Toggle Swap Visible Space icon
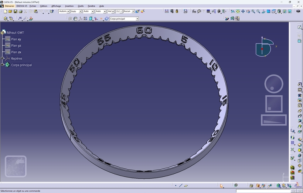303x193 pixels. point(289,12)
